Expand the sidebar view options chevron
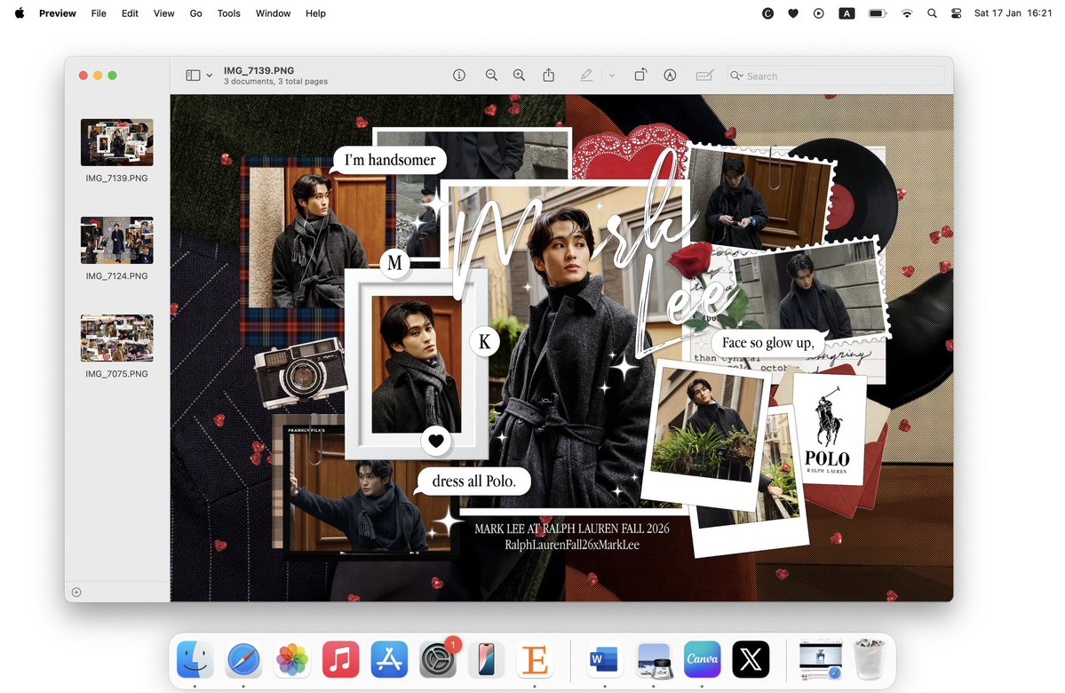 coord(210,76)
